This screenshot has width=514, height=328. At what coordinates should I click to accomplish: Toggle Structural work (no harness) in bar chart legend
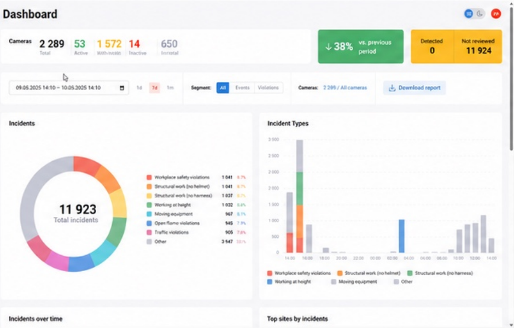(x=440, y=273)
